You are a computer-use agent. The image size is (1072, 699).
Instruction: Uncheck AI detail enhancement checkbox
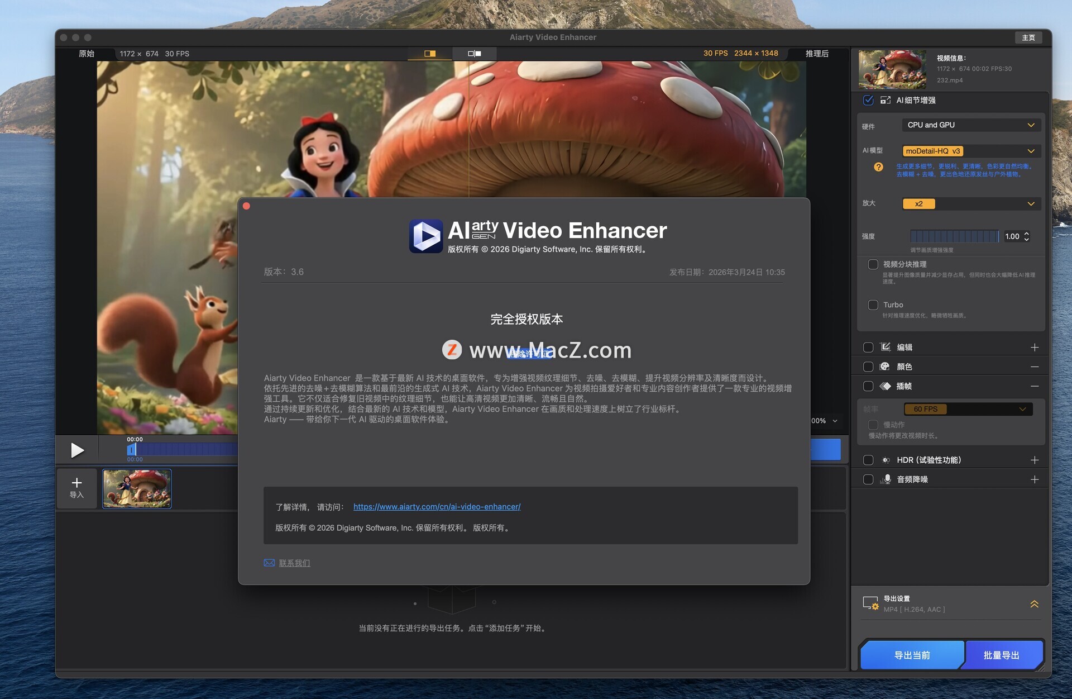[868, 100]
